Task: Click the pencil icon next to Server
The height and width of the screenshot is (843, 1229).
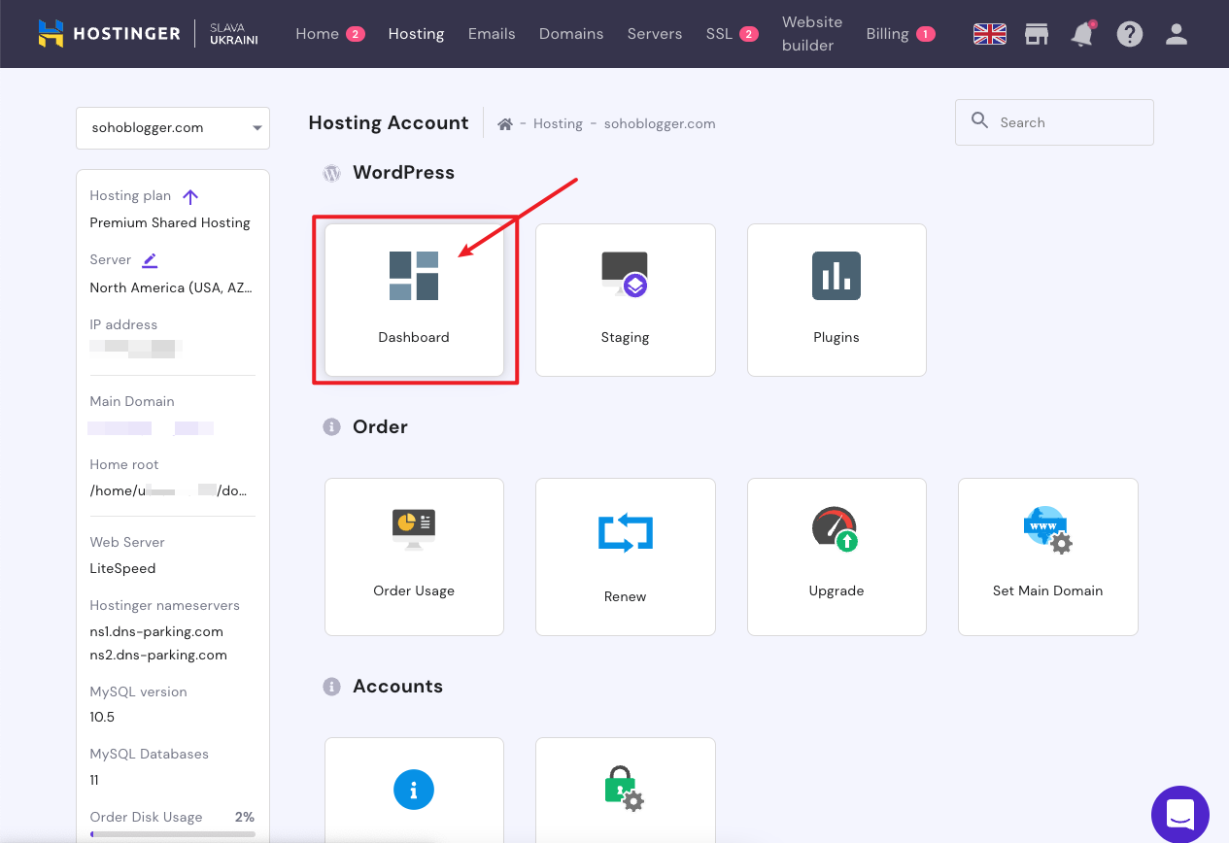Action: pyautogui.click(x=149, y=260)
